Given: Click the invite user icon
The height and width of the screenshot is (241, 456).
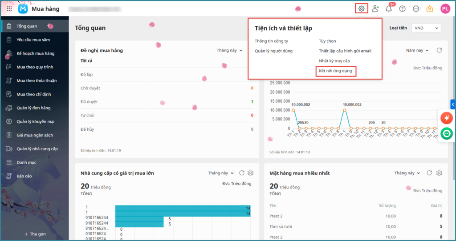Looking at the screenshot, I should [x=375, y=9].
